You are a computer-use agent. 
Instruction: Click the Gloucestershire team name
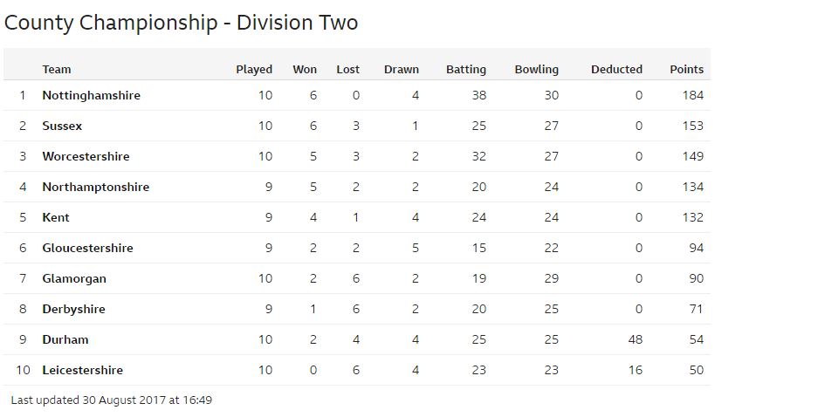point(87,248)
